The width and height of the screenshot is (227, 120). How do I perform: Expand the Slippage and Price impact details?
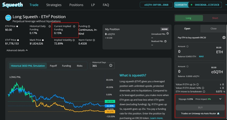[220, 99]
